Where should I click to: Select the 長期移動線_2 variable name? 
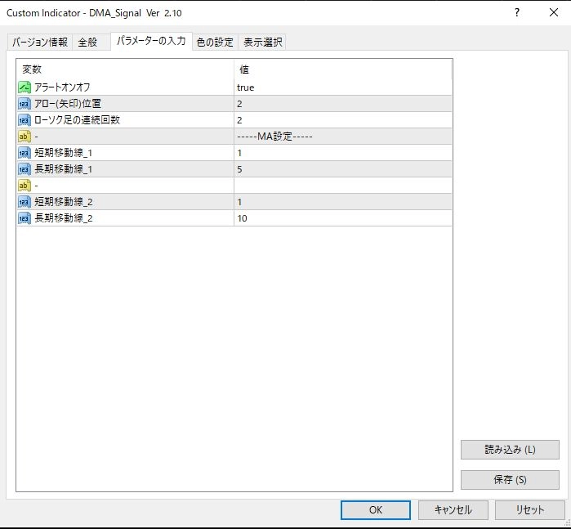click(x=64, y=218)
